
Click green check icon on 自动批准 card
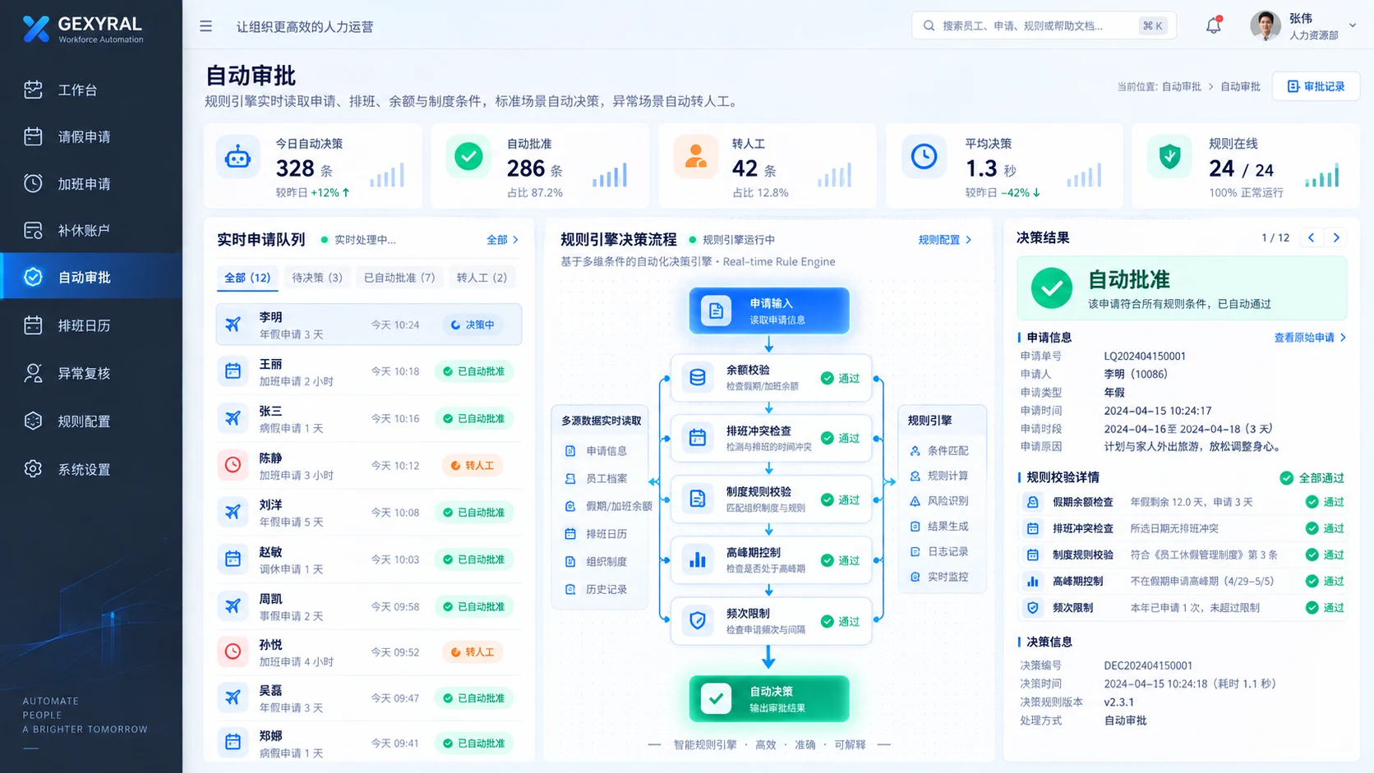click(468, 156)
